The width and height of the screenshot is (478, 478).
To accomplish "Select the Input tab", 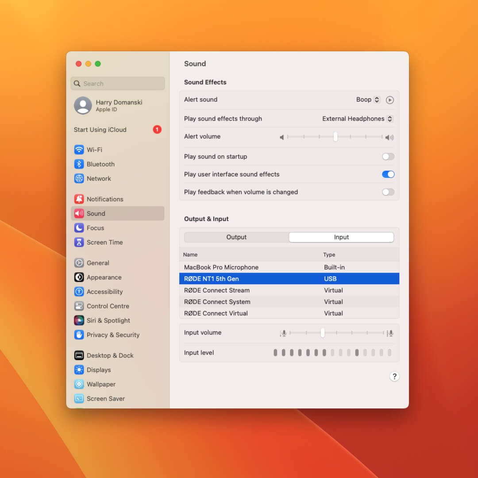I will [341, 237].
